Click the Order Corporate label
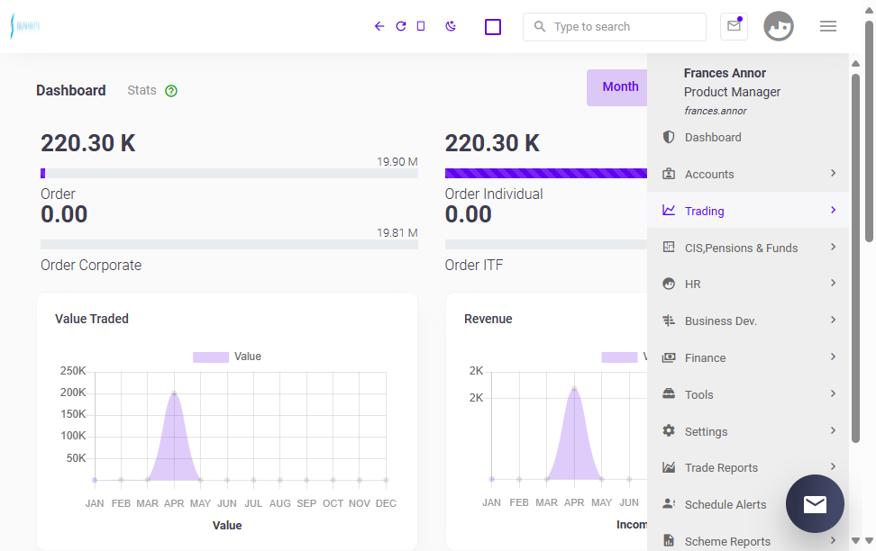The image size is (876, 551). coord(91,266)
